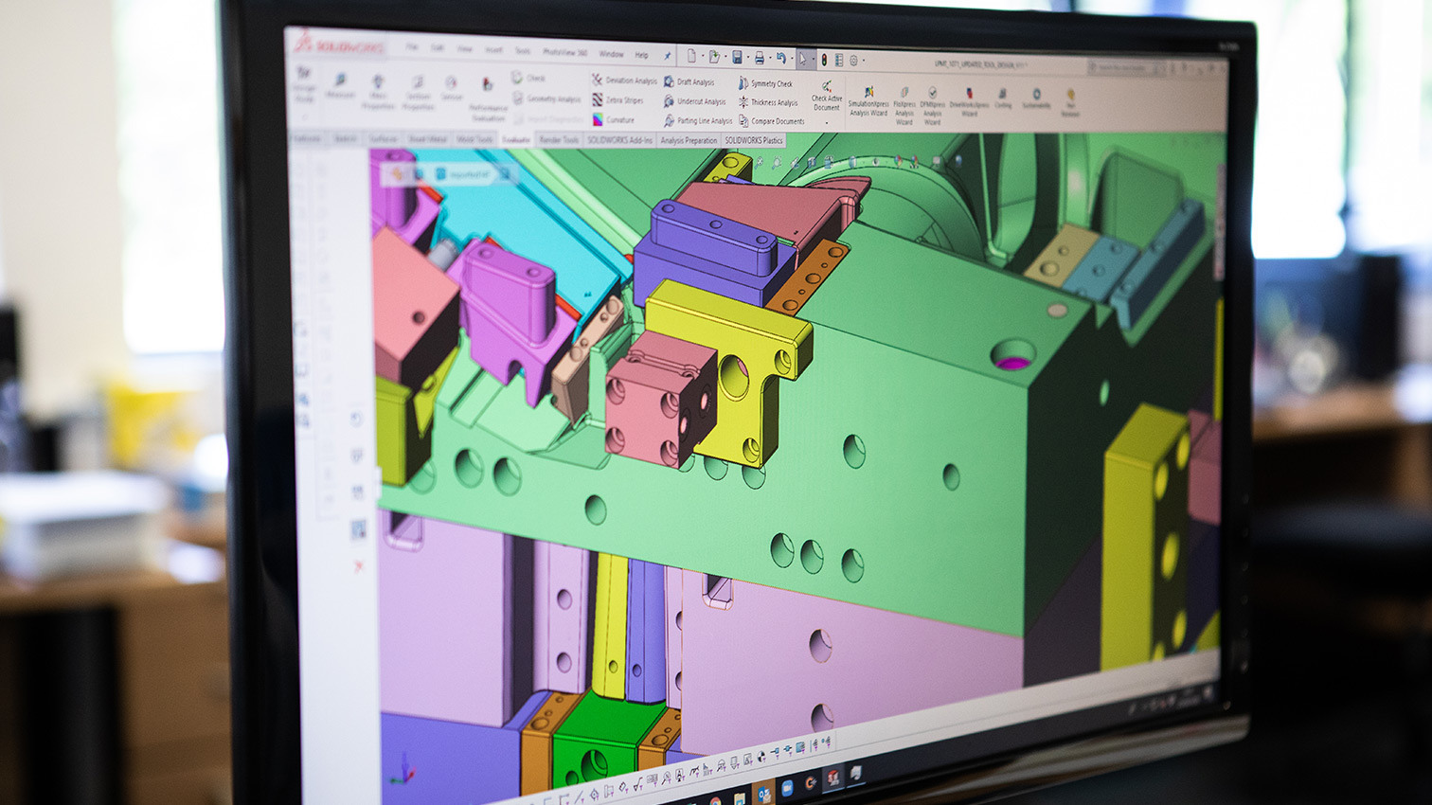This screenshot has height=805, width=1432.
Task: Click the Outlook icon in taskbar
Action: tap(764, 793)
